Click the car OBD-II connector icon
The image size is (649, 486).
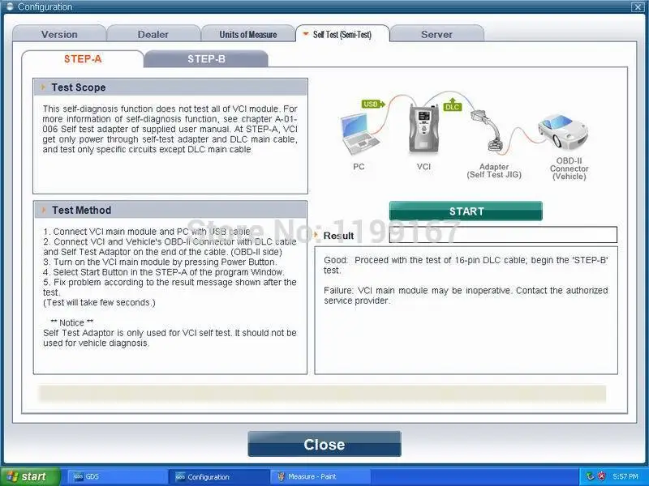point(563,130)
